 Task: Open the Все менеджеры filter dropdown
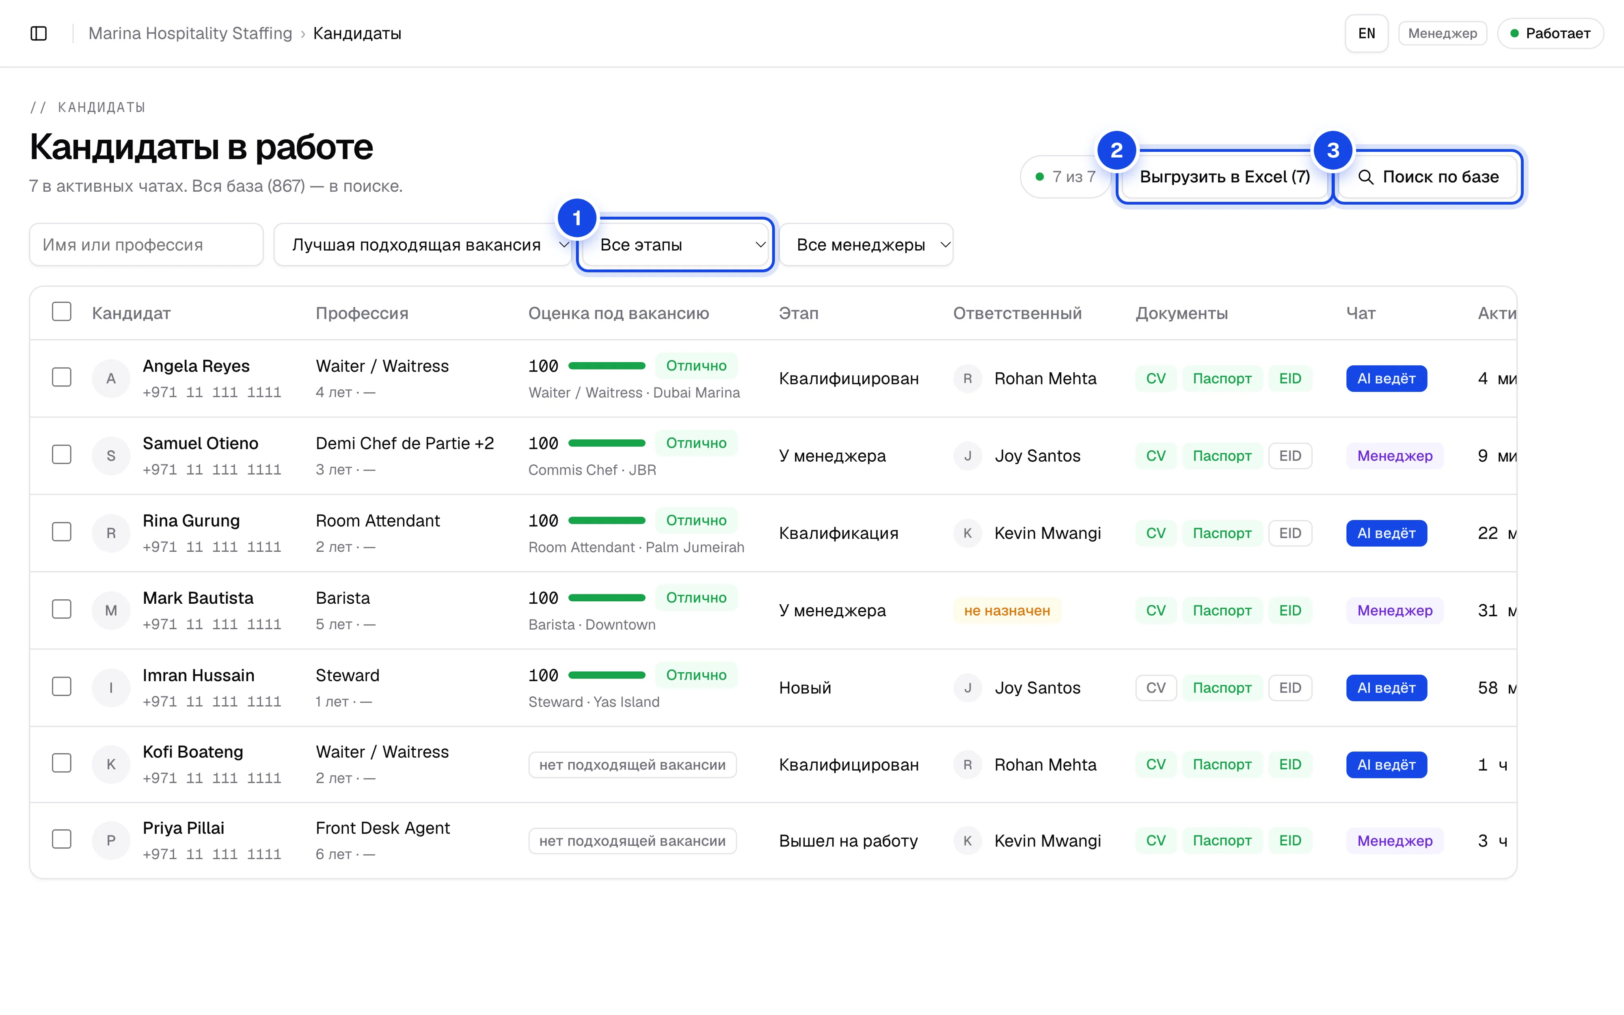[866, 245]
